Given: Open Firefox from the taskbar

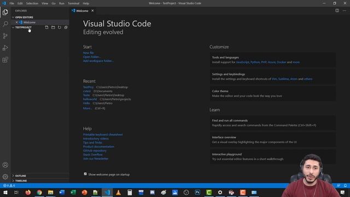Looking at the screenshot, I should [28, 192].
